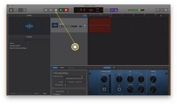Image resolution: width=177 pixels, height=104 pixels.
Task: Adjust the Audio 1 track volume slider
Action: [x=75, y=27]
